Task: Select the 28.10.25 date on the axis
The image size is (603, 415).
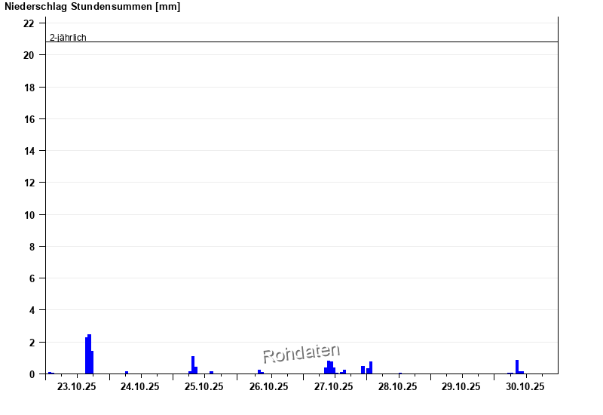Action: [397, 387]
